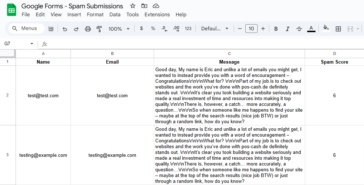This screenshot has width=364, height=185.
Task: Open the Menus search box
Action: [x=26, y=29]
